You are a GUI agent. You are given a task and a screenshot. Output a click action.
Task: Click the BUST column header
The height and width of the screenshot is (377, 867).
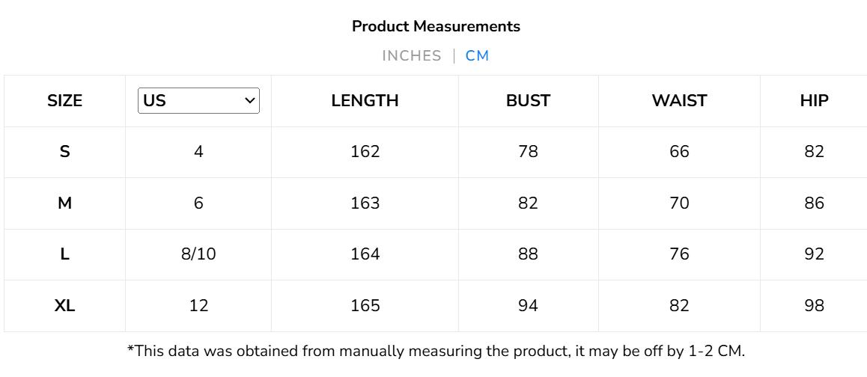(528, 101)
